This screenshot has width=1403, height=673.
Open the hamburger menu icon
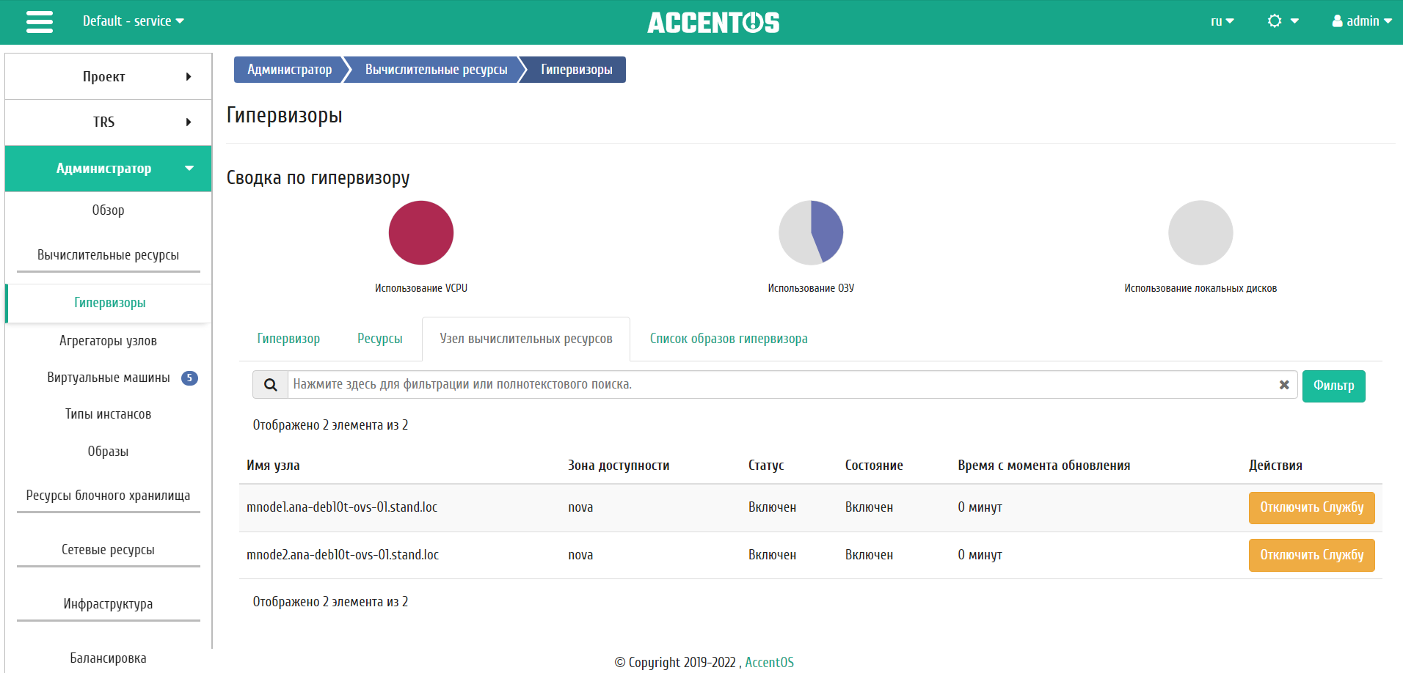[x=40, y=22]
